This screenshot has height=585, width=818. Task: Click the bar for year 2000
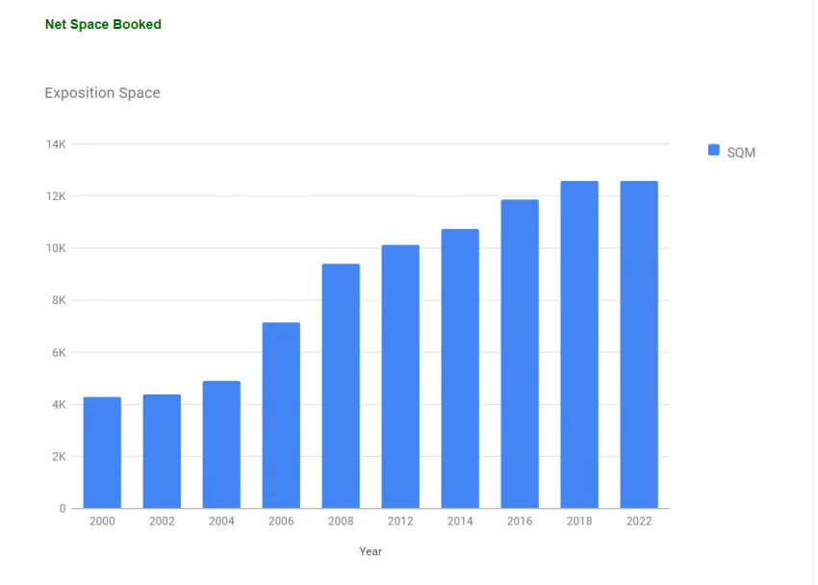pos(102,452)
